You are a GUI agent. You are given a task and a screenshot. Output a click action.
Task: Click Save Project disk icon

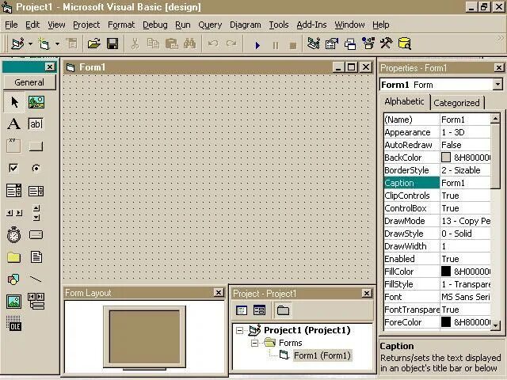click(x=112, y=44)
